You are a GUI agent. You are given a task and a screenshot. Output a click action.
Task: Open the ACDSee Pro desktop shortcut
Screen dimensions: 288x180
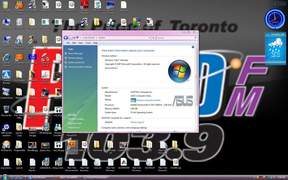[x=7, y=146]
